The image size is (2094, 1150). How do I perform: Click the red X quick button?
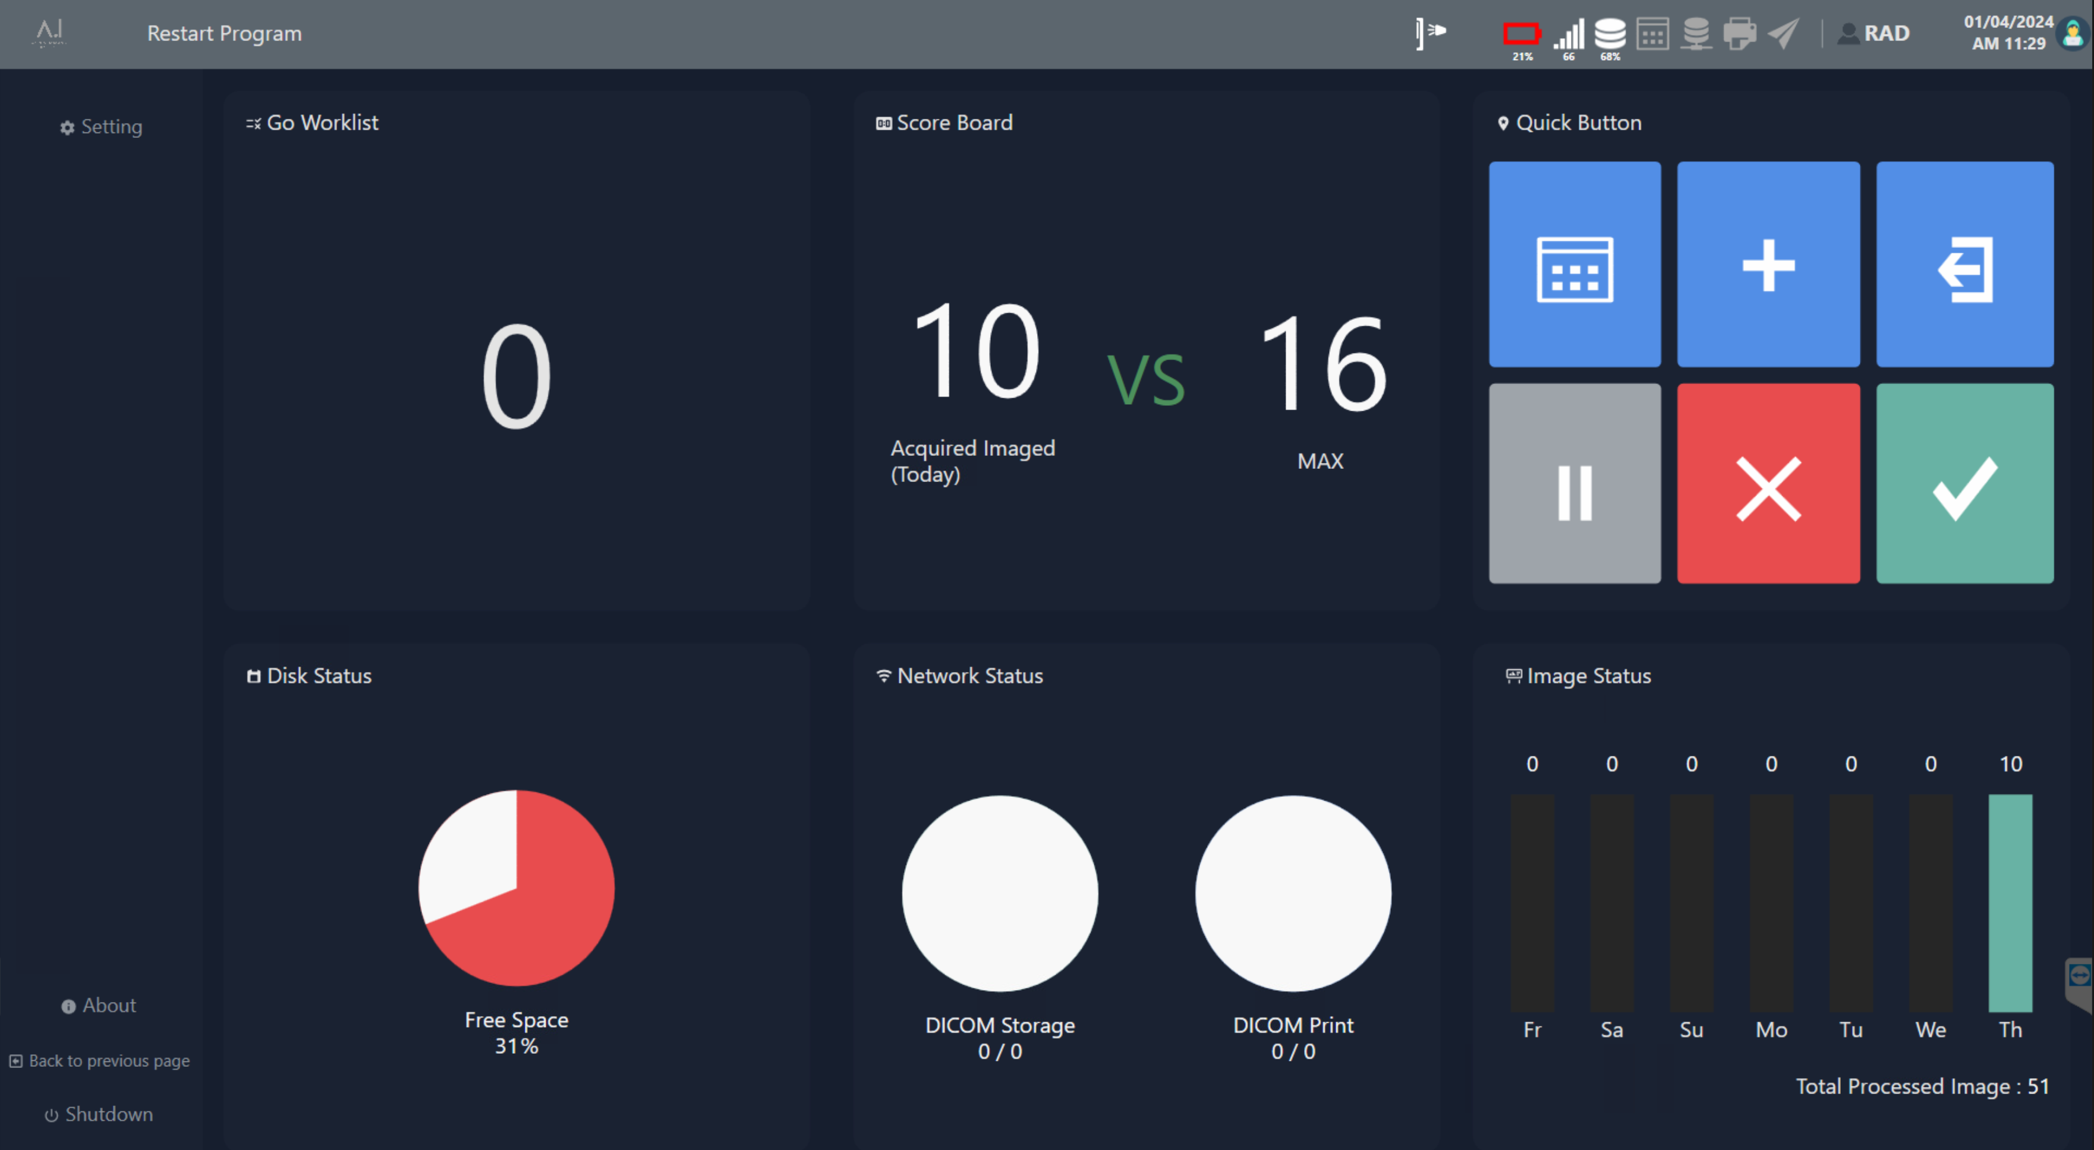(x=1768, y=484)
